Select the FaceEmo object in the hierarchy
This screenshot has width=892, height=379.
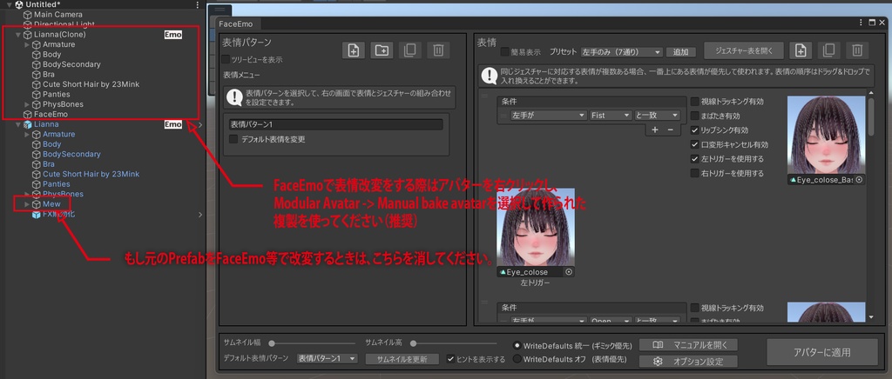point(51,114)
